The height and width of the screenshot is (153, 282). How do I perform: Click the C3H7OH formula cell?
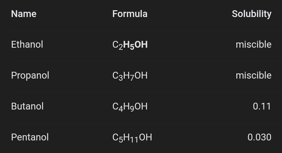[x=130, y=76]
